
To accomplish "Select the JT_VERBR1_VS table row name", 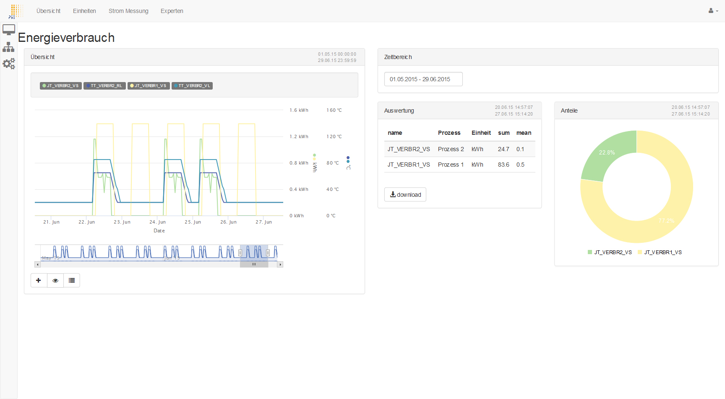I will [x=409, y=165].
